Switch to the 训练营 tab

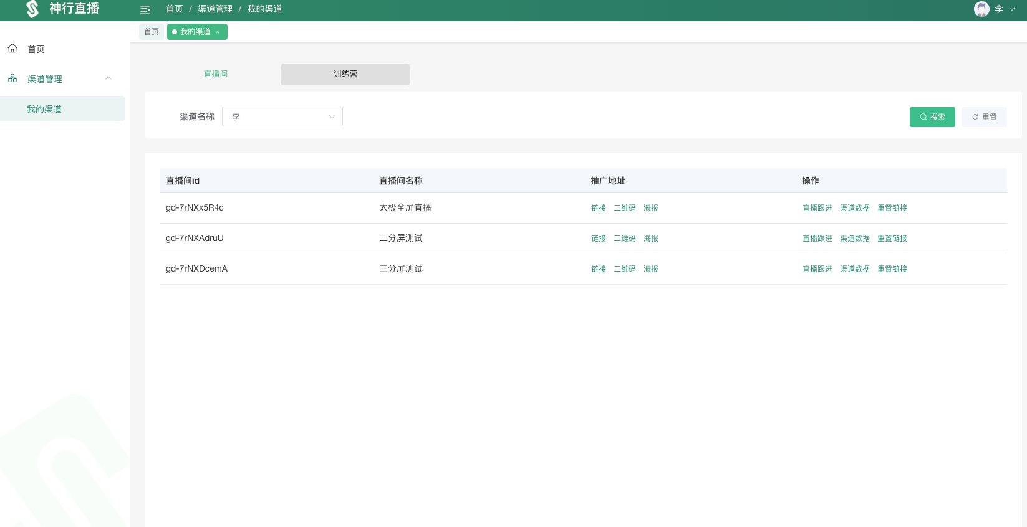345,74
